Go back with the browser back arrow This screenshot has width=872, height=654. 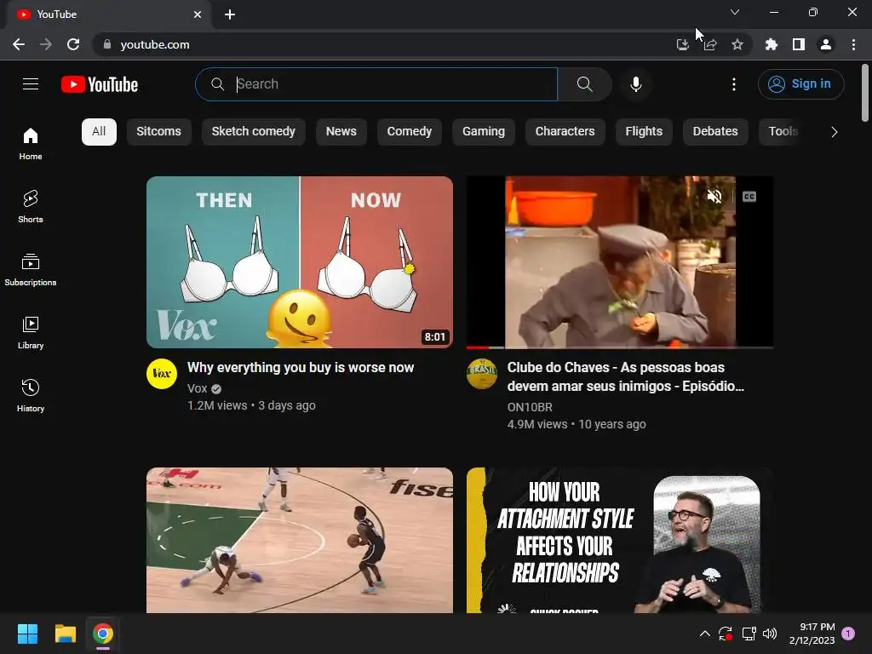coord(19,44)
